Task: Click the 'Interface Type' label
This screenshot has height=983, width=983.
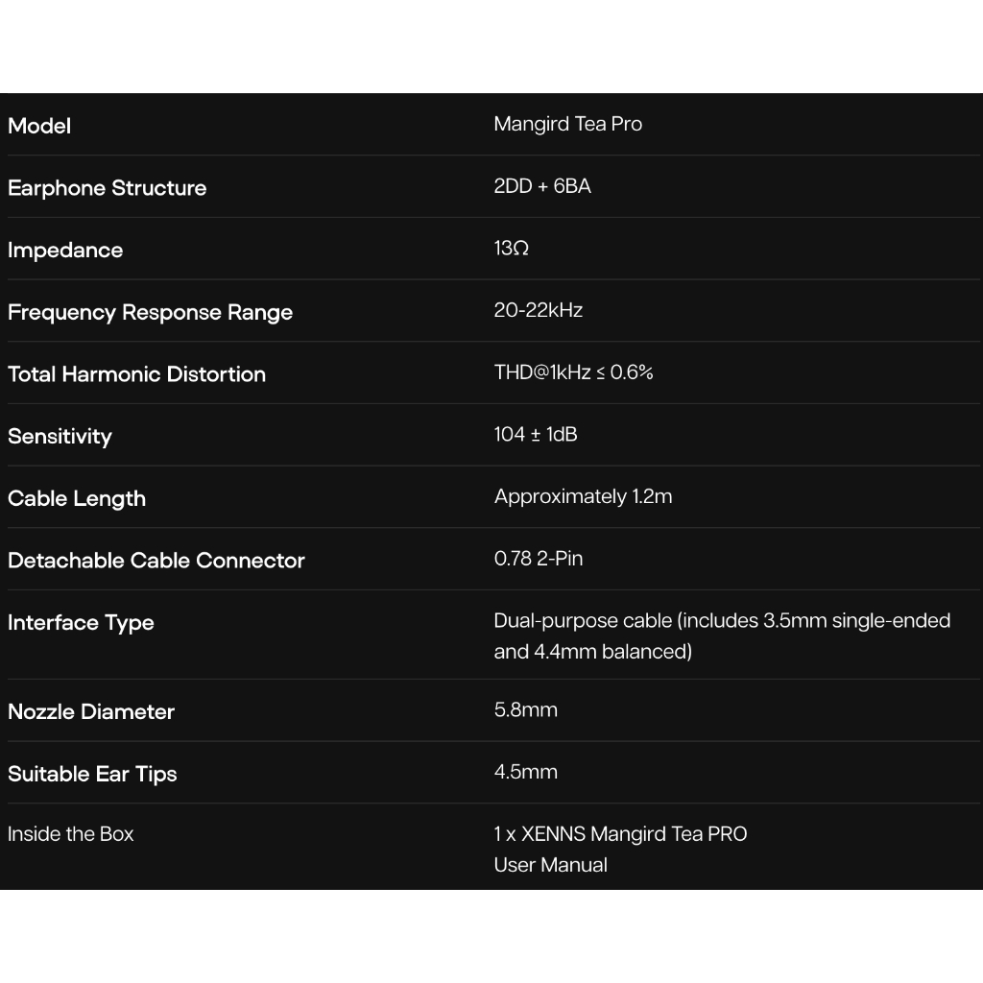Action: click(81, 622)
